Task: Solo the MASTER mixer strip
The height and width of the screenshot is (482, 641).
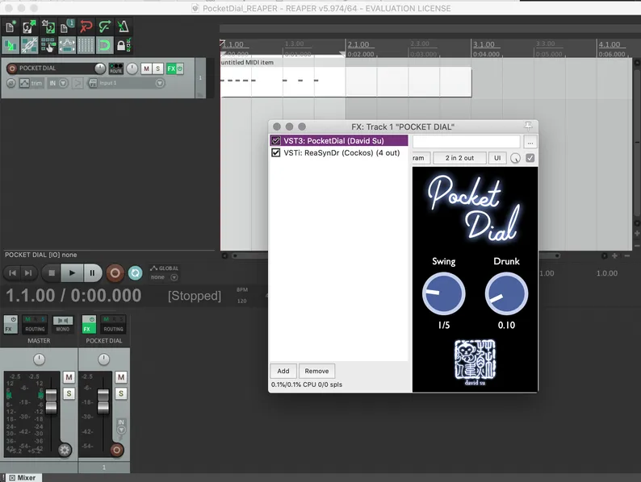Action: [69, 393]
